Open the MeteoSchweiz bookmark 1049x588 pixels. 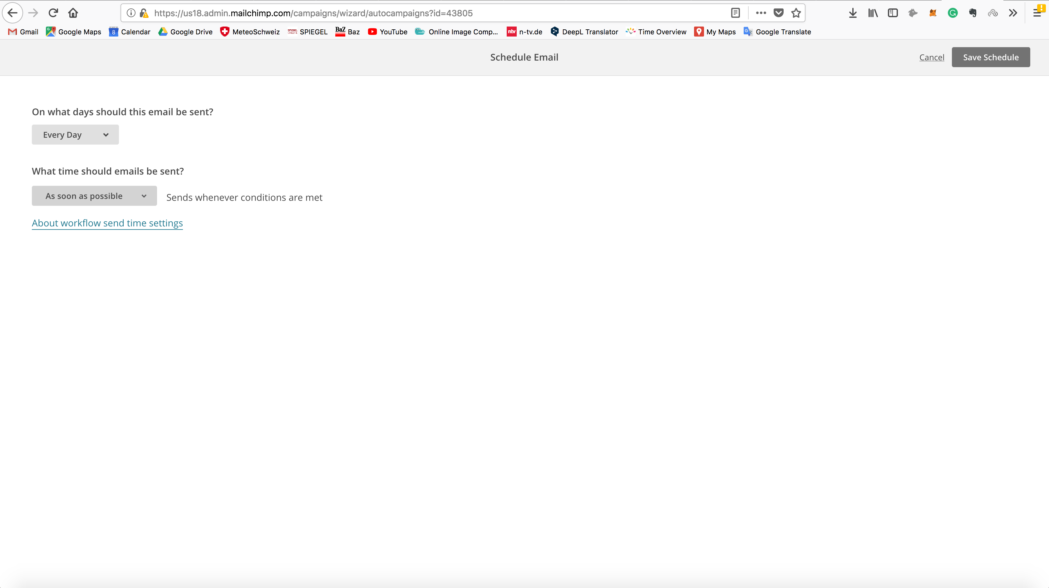tap(250, 32)
